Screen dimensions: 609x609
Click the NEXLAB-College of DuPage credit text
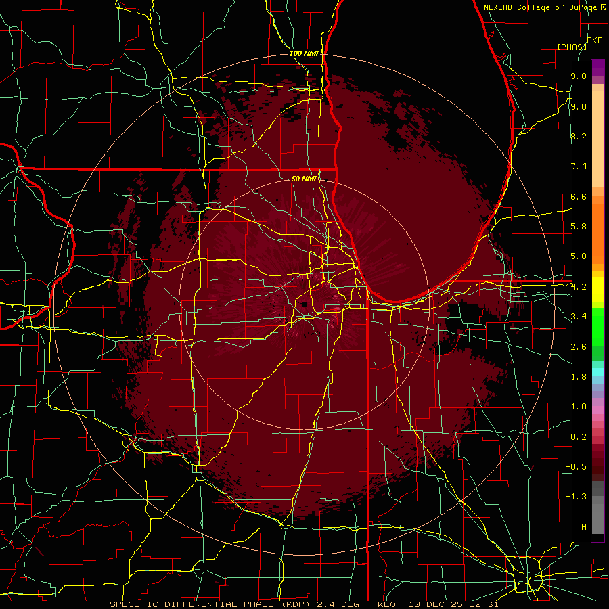pos(541,7)
